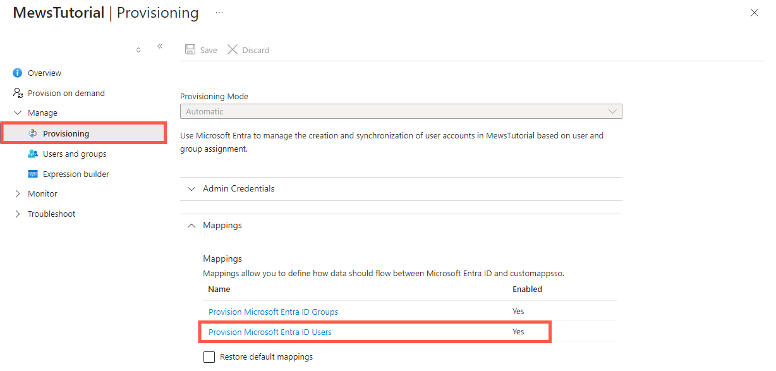776x371 pixels.
Task: Open Users and groups menu item
Action: coord(75,154)
